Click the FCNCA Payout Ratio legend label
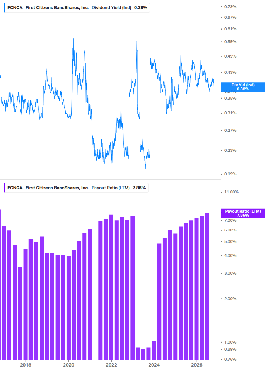Image resolution: width=265 pixels, height=371 pixels. tap(77, 188)
